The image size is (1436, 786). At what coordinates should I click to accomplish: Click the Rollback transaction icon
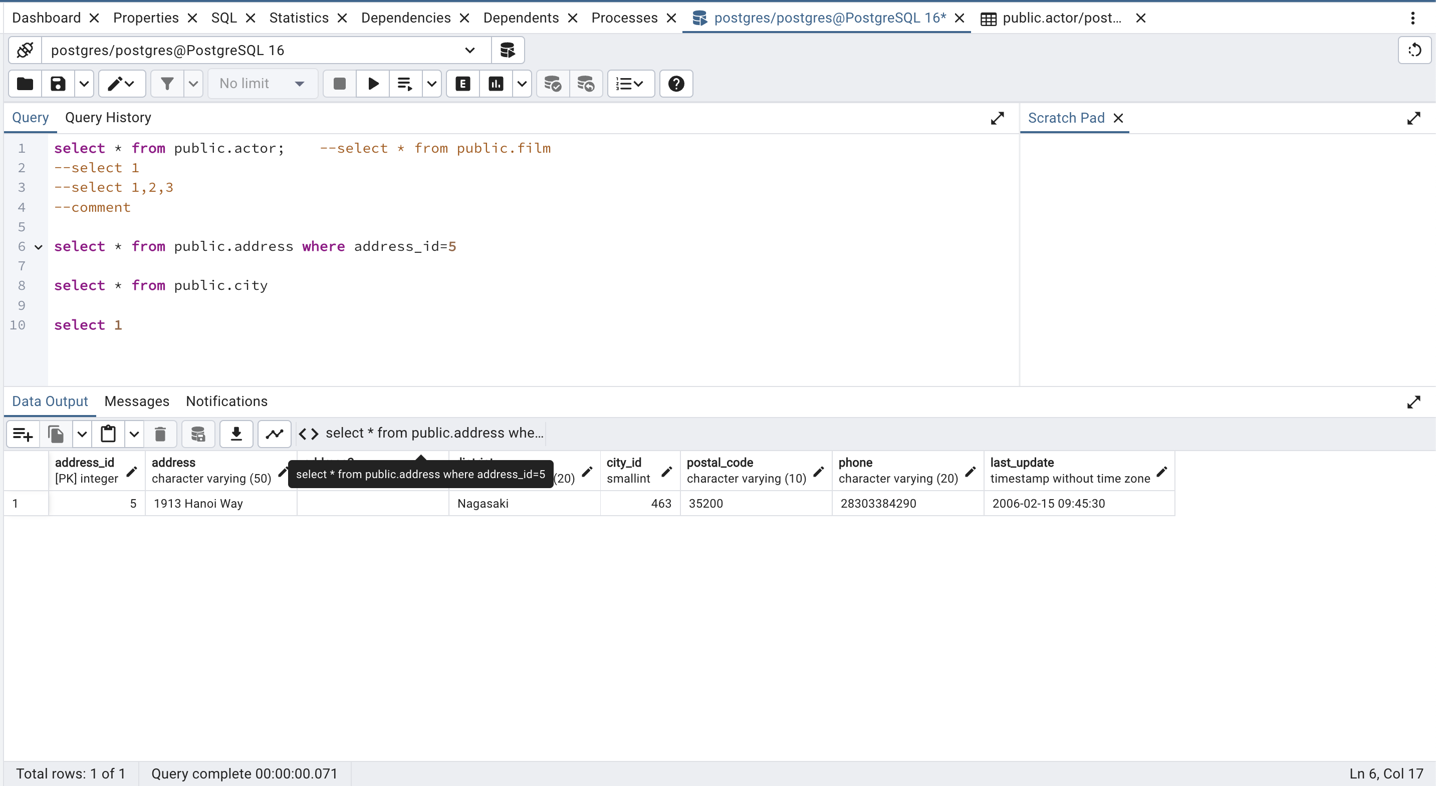point(586,84)
